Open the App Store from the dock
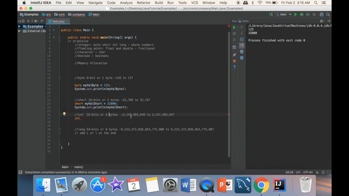This screenshot has height=196, width=349. (x=98, y=185)
